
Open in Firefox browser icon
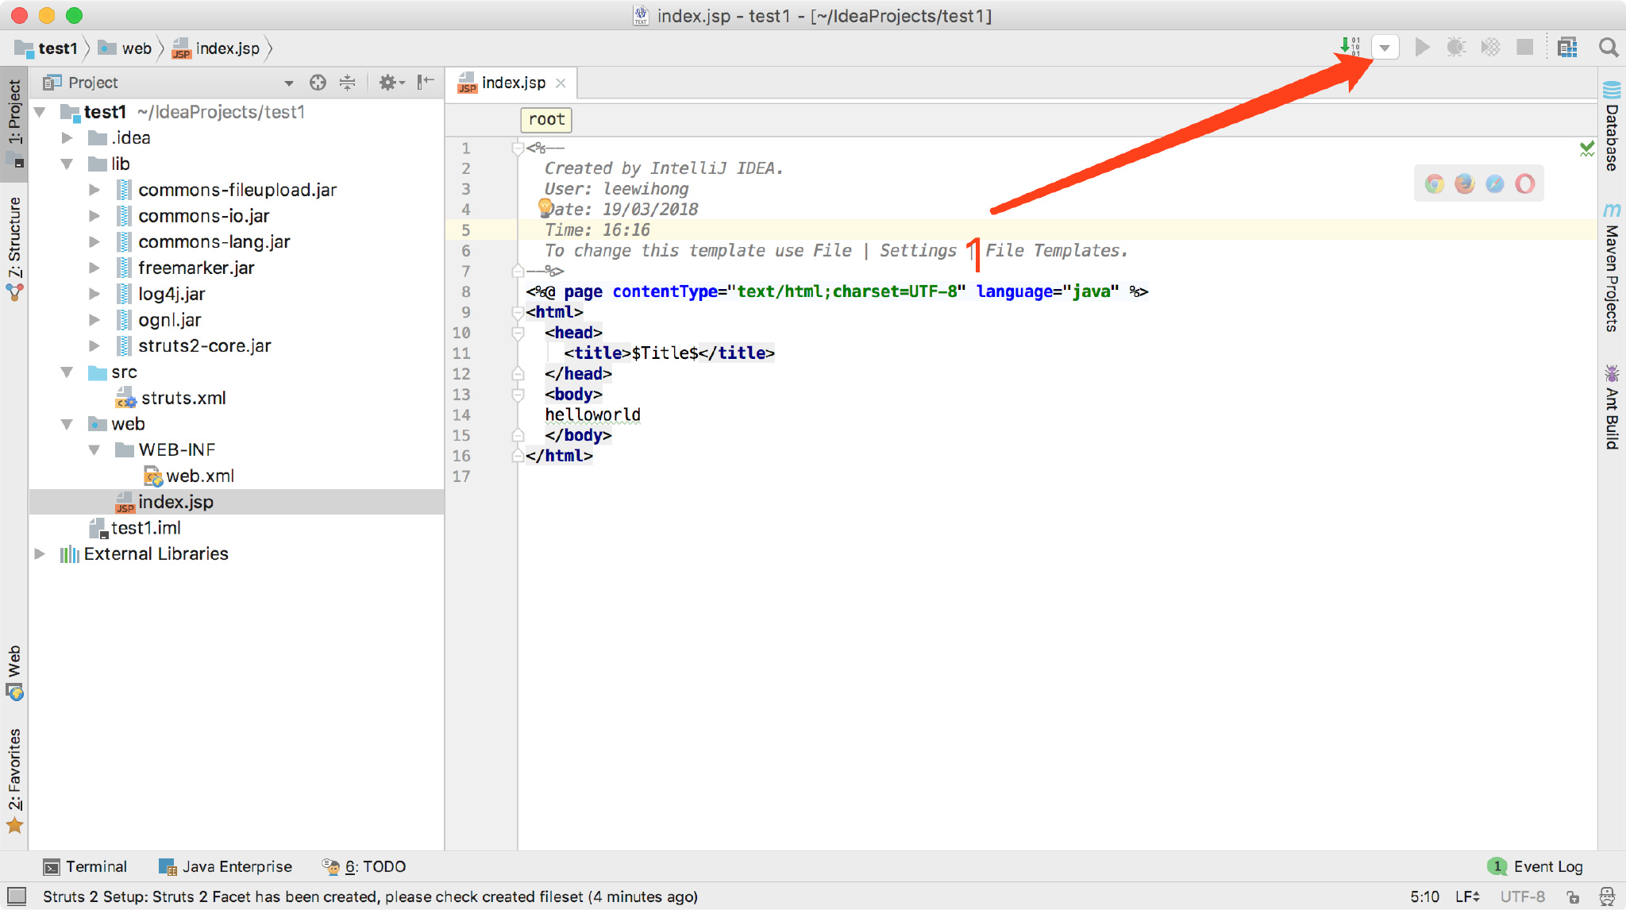(x=1464, y=184)
